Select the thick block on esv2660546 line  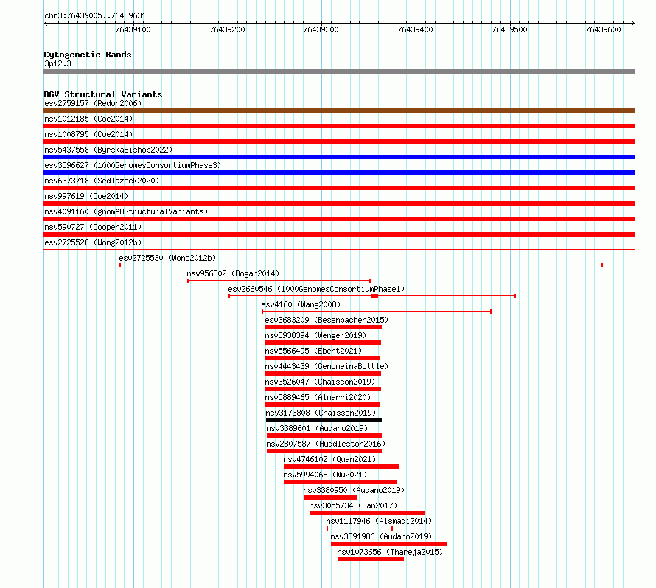[x=374, y=296]
